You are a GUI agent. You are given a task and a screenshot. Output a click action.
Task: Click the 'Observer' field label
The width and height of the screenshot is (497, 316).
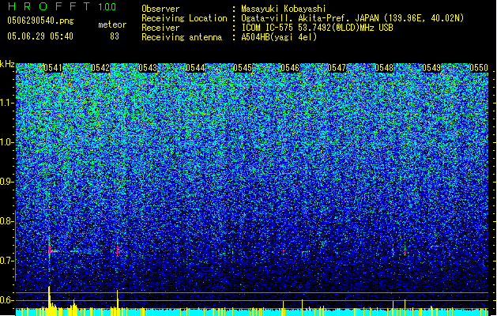[160, 9]
